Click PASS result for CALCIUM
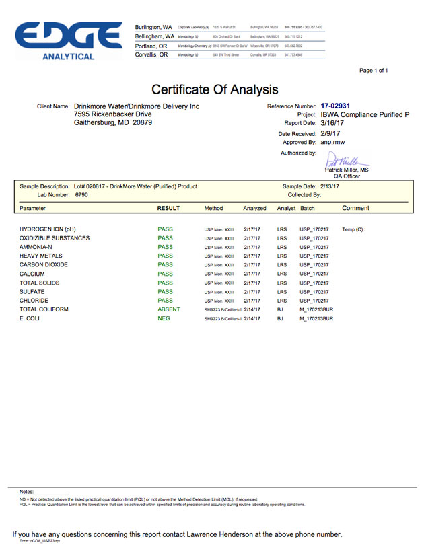The image size is (424, 551). click(x=166, y=274)
